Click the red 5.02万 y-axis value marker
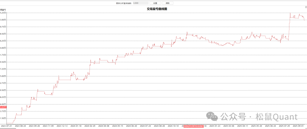The image size is (307, 129). pos(3,107)
